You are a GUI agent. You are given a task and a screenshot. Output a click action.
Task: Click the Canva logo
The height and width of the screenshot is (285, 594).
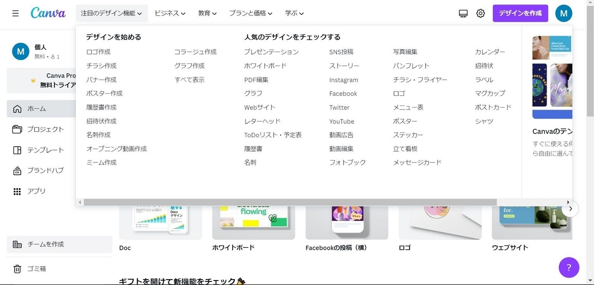click(48, 13)
